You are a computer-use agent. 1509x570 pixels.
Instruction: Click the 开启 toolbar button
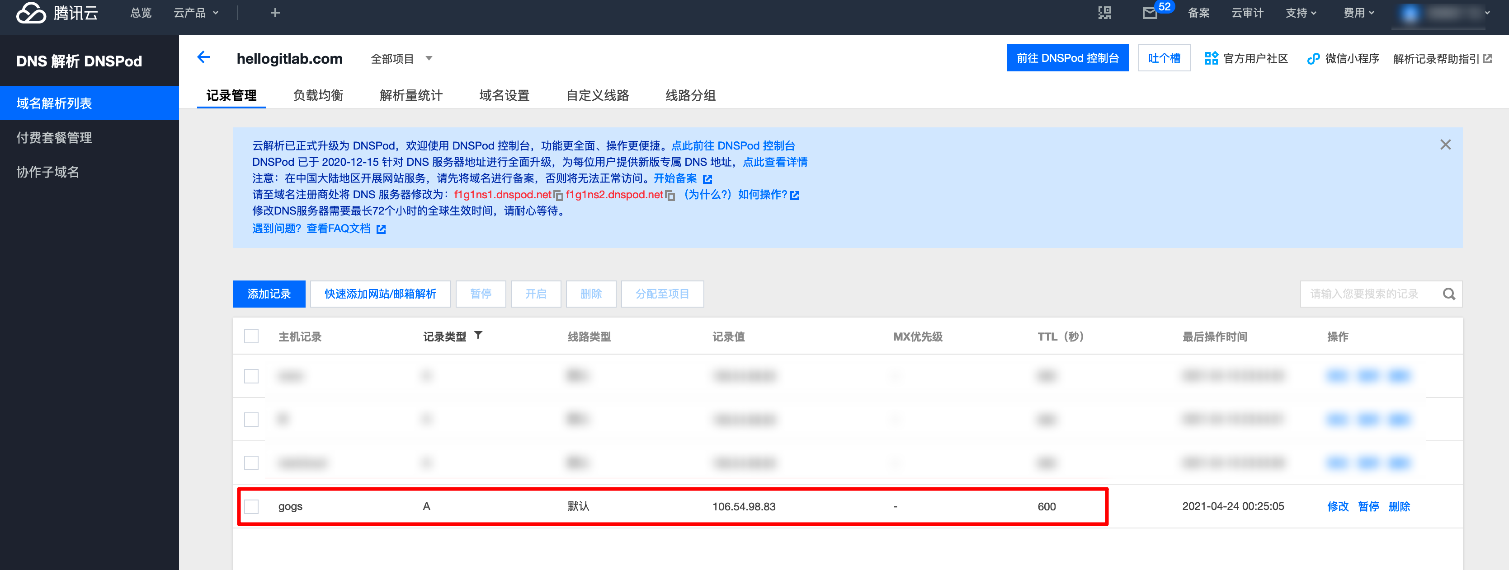535,294
